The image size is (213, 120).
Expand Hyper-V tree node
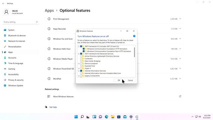tap(79, 68)
